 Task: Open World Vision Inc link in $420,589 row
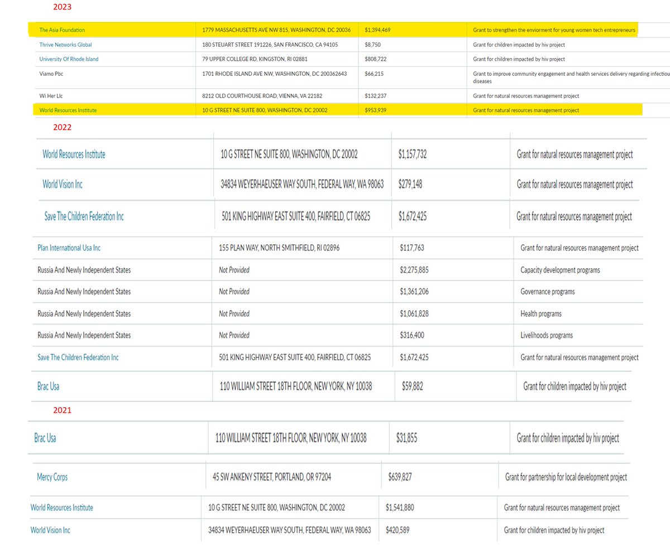[x=50, y=530]
